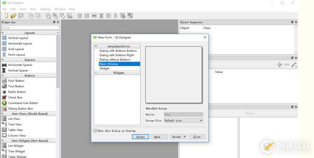
Task: Select Widget template in the list
Action: tap(104, 68)
